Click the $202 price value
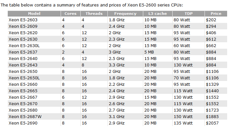This screenshot has width=231, height=129. click(211, 20)
